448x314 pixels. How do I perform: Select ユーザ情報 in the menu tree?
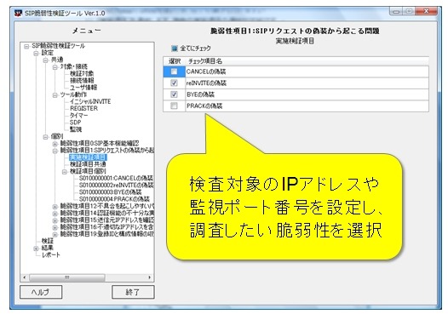pos(83,88)
